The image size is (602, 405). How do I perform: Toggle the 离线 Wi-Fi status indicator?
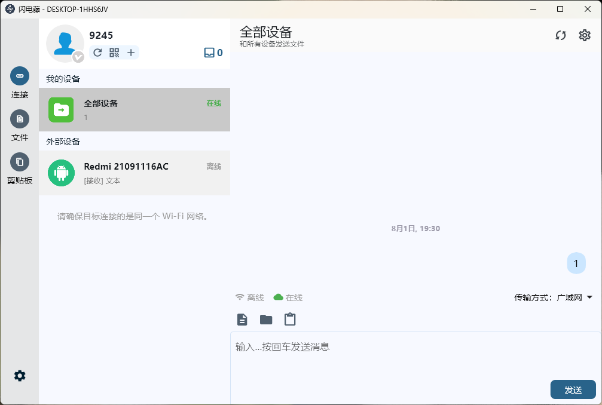tap(247, 297)
